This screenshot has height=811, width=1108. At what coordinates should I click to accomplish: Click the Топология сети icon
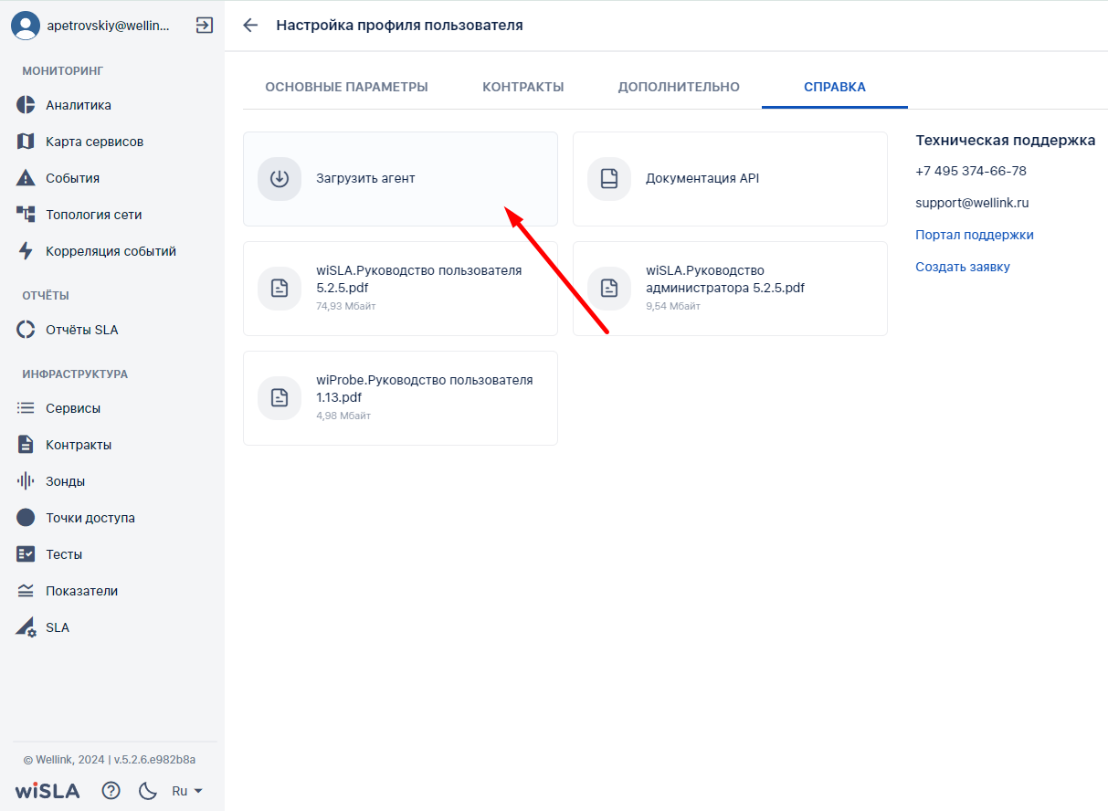pyautogui.click(x=26, y=215)
